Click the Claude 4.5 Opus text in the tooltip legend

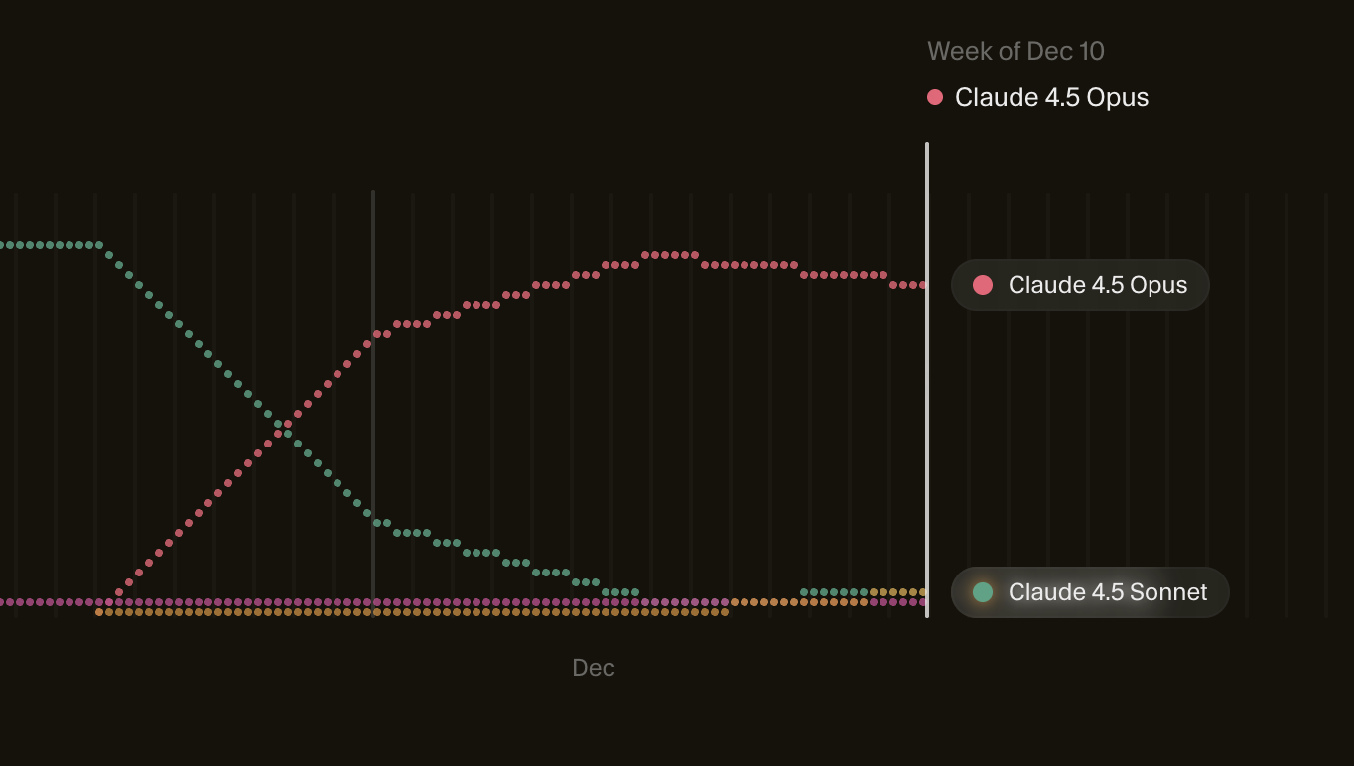point(1051,97)
